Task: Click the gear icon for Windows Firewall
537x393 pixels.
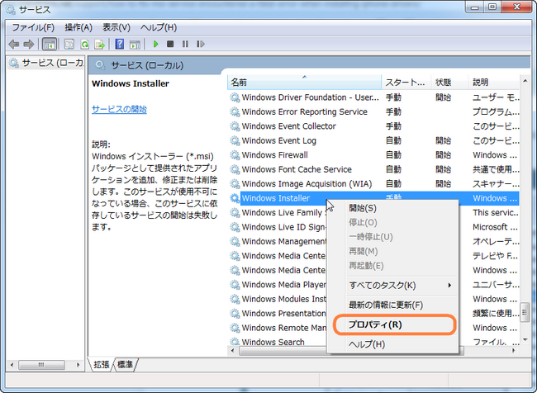Action: (235, 155)
